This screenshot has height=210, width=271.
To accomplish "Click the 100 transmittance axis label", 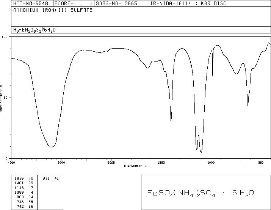I will point(5,37).
